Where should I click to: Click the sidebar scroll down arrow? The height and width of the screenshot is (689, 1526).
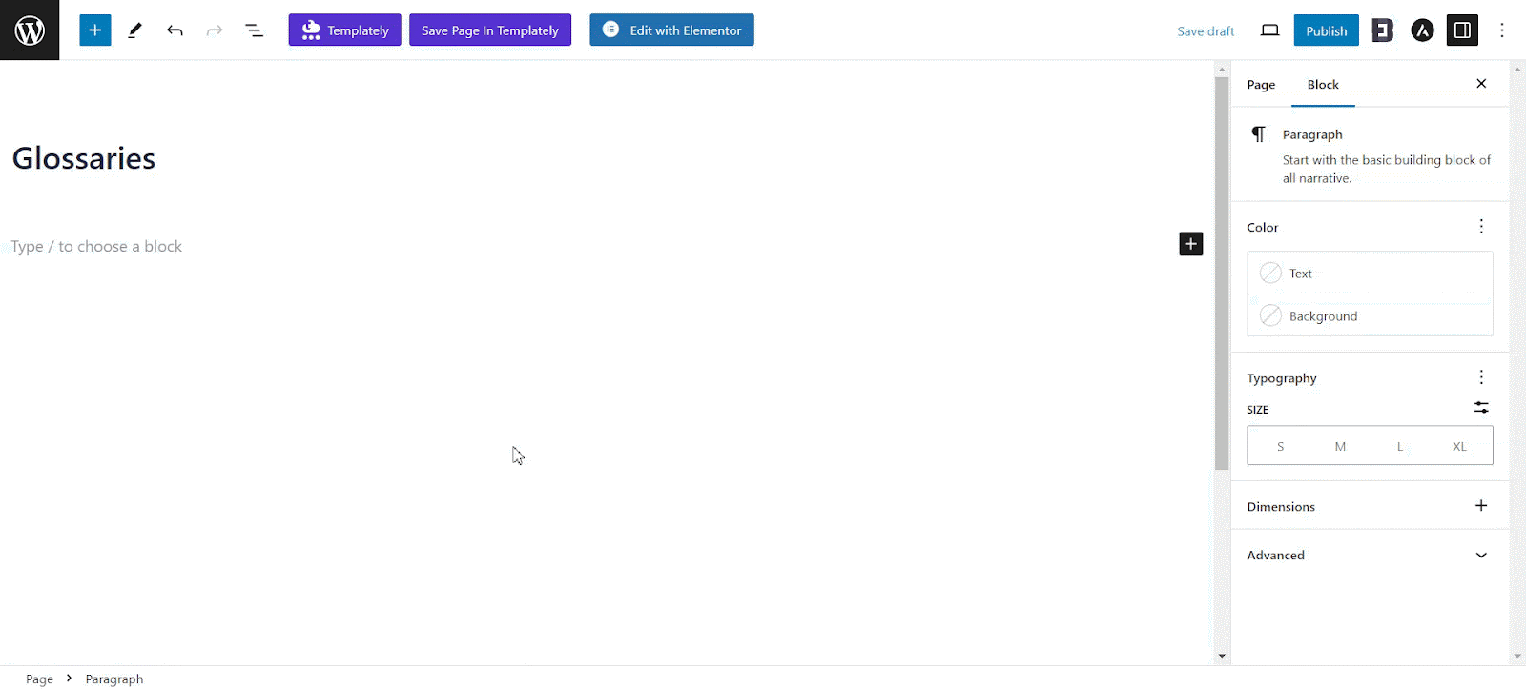click(1517, 656)
